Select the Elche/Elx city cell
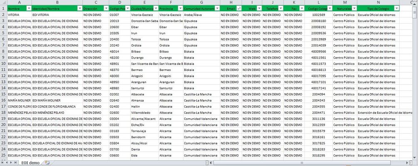The image size is (418, 166). [x=144, y=125]
